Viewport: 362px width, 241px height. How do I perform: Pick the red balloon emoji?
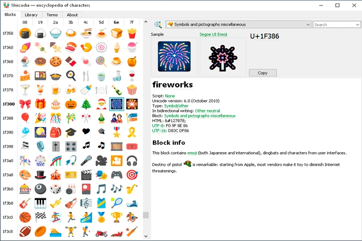click(x=25, y=118)
